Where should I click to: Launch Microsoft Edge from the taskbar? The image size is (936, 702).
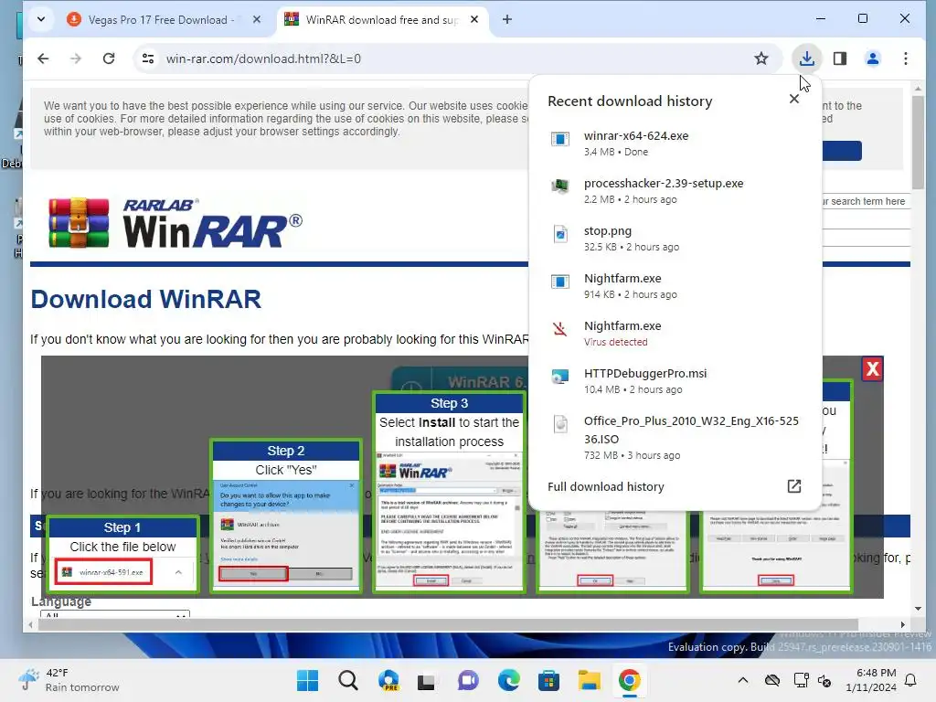pos(508,680)
